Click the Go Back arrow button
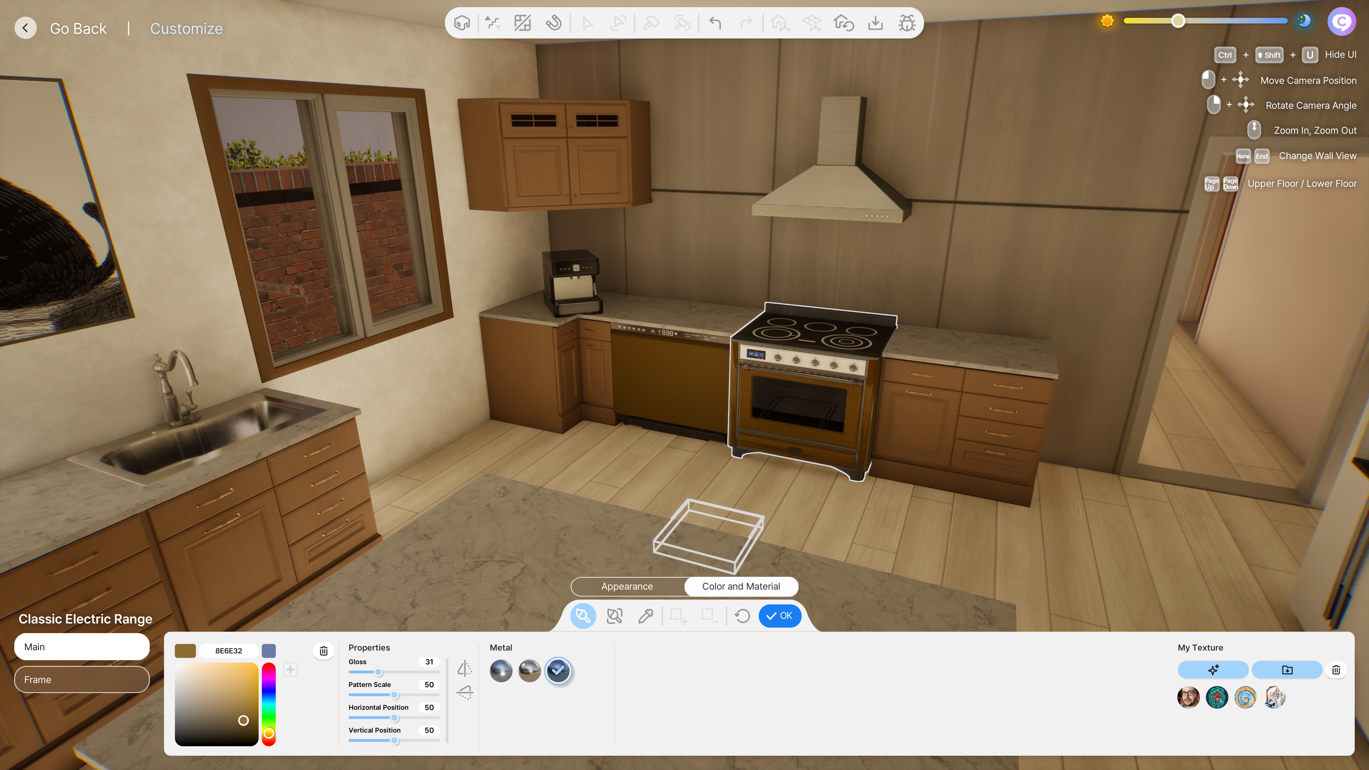1369x770 pixels. tap(26, 28)
